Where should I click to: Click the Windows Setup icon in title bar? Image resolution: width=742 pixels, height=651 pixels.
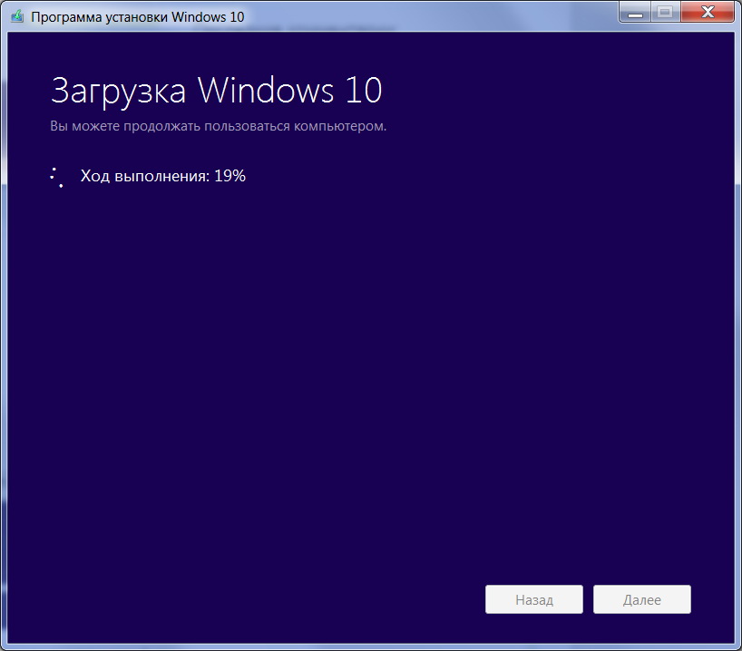[x=16, y=16]
